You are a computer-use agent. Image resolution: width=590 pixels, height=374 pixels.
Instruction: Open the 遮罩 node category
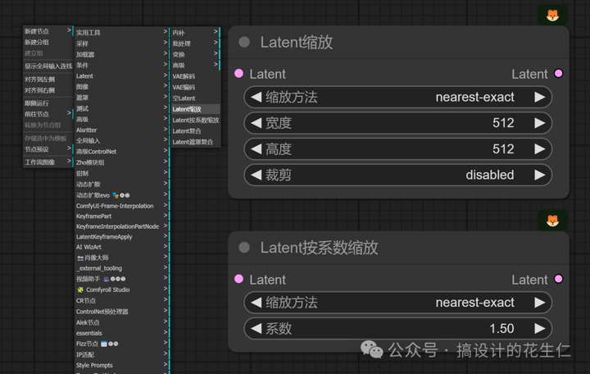(121, 98)
